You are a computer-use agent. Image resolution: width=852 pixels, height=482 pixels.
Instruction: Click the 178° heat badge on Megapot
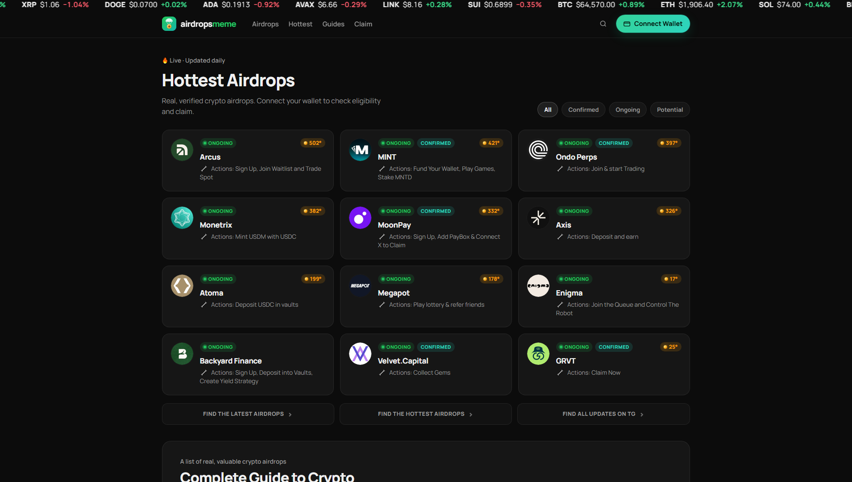491,279
